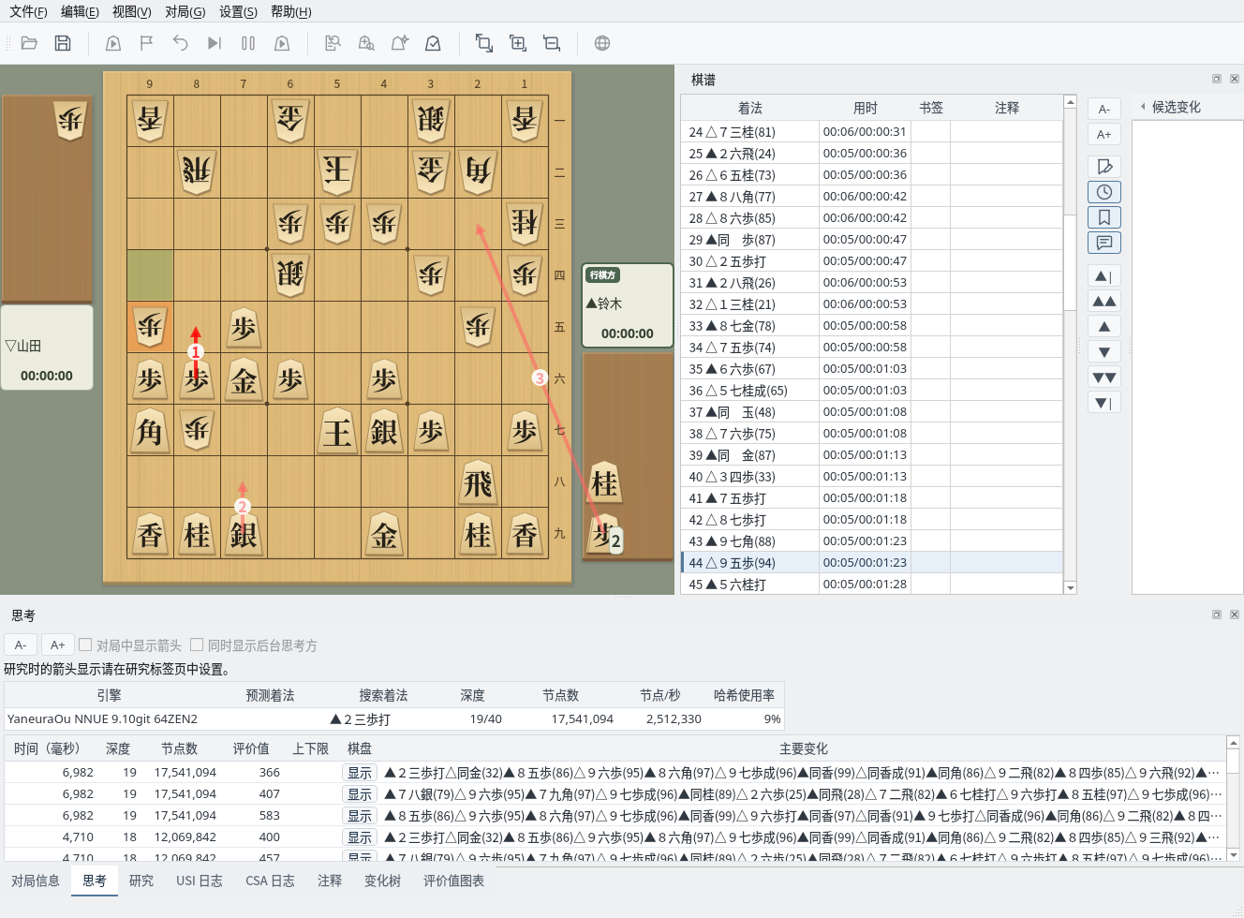Select the YaneuraOu NNUE engine row
The height and width of the screenshot is (918, 1244).
click(x=393, y=719)
